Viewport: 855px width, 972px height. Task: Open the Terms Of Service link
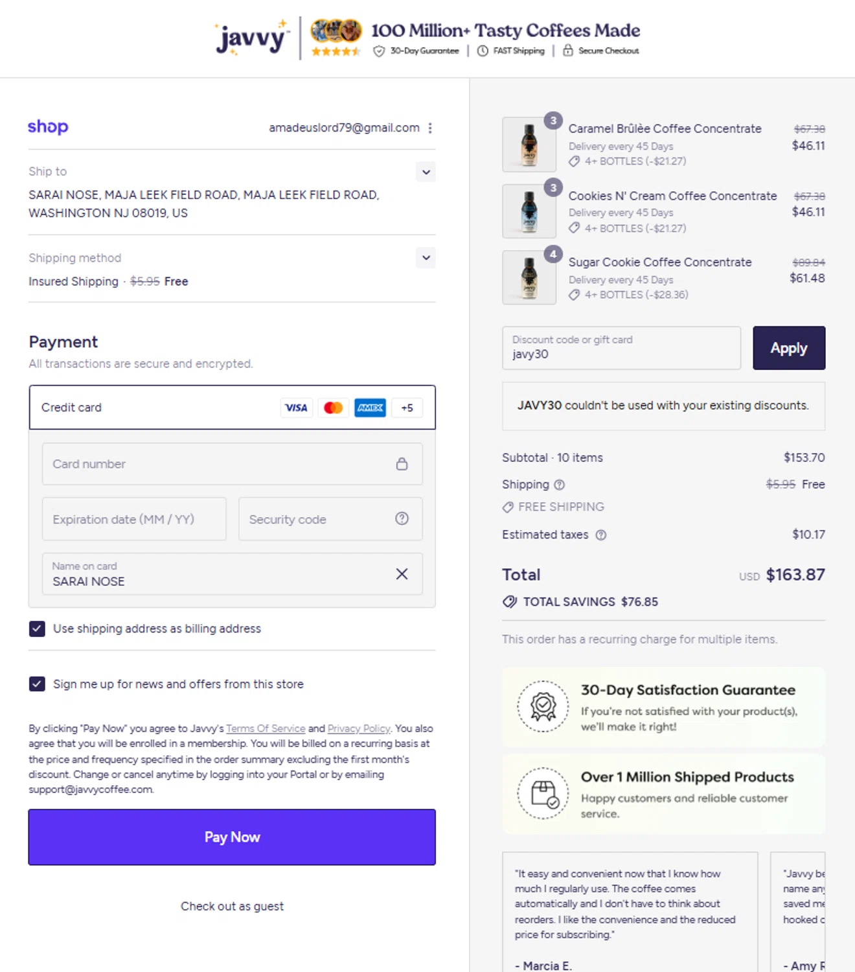tap(266, 728)
